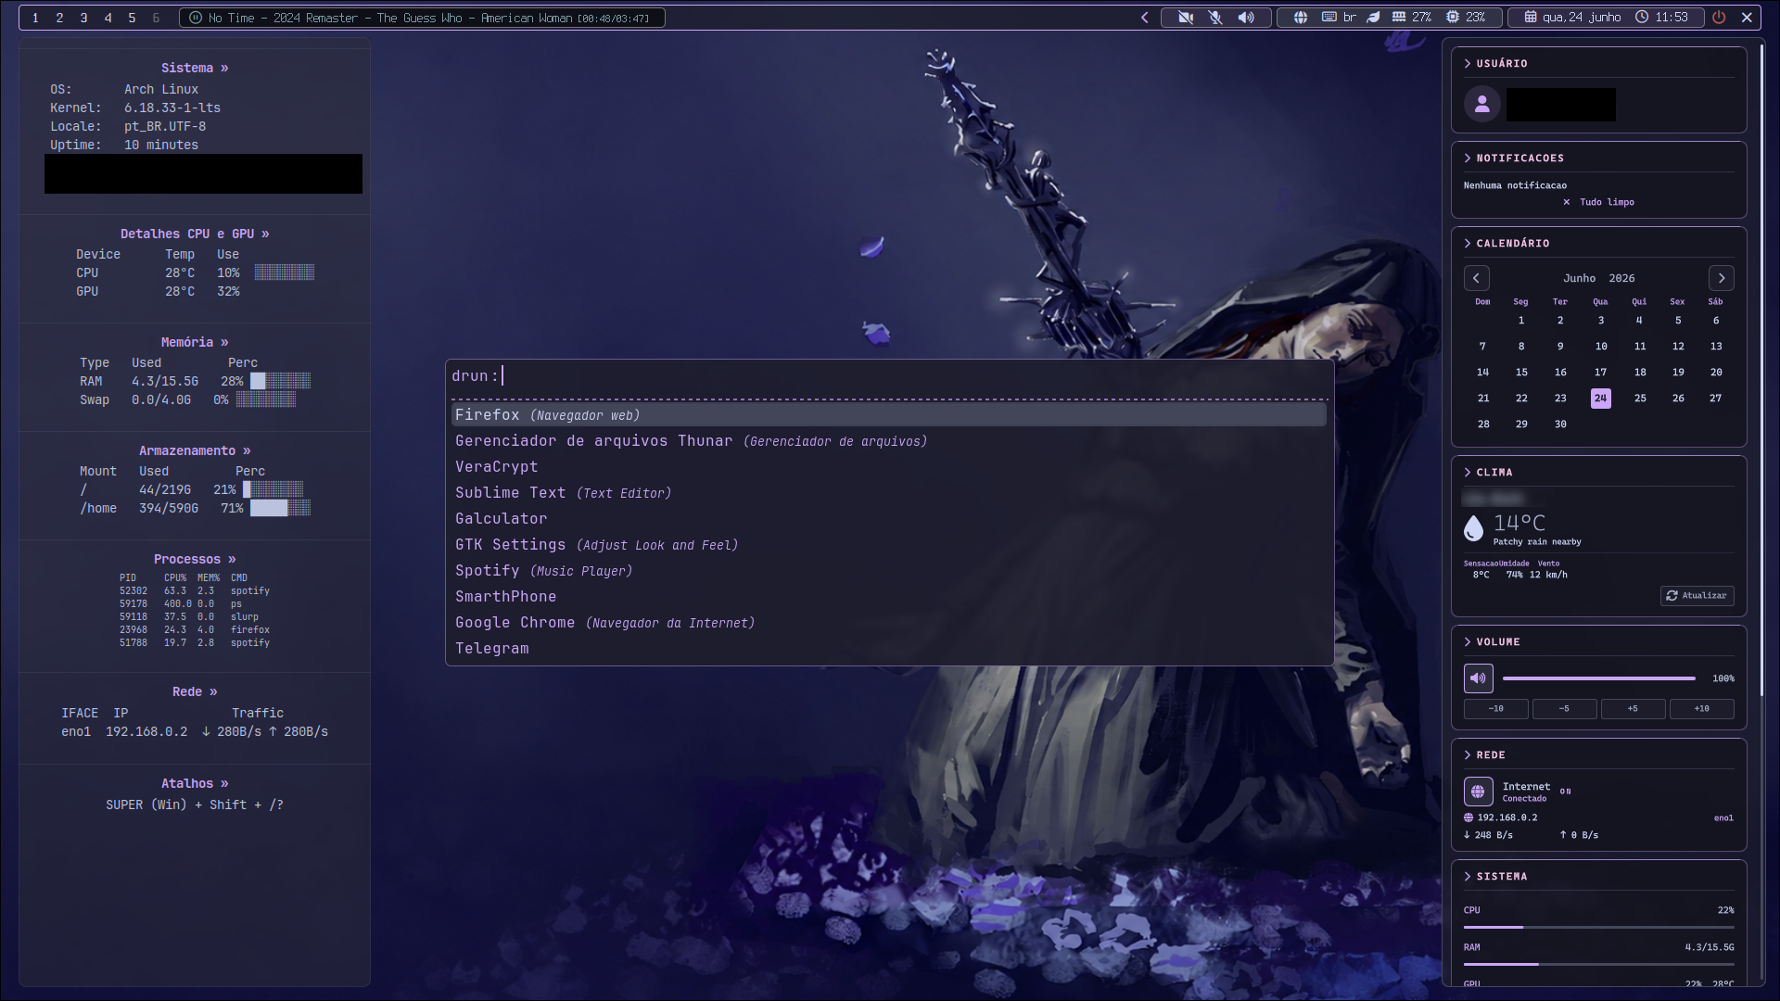The image size is (1780, 1001).
Task: Click the drun search input field
Action: point(889,376)
